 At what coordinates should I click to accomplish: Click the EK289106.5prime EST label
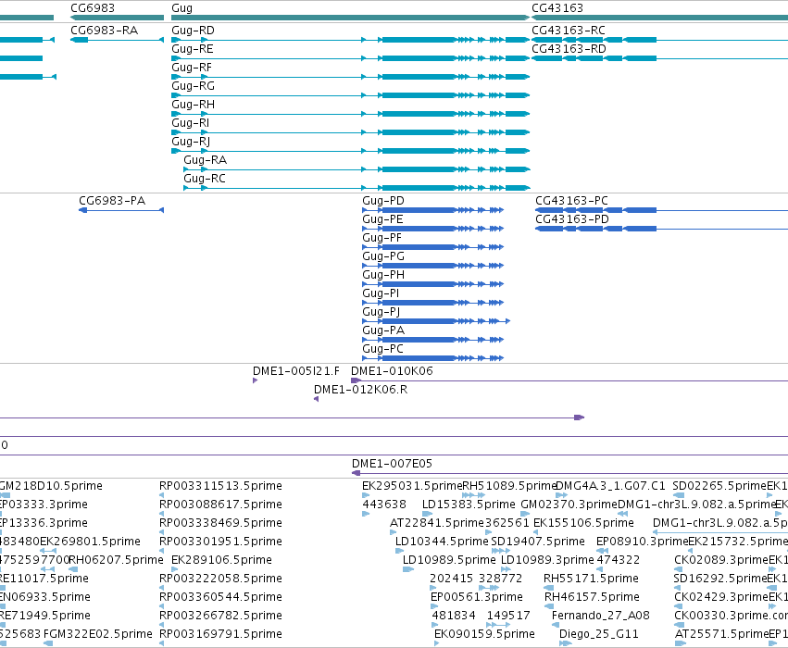point(221,560)
